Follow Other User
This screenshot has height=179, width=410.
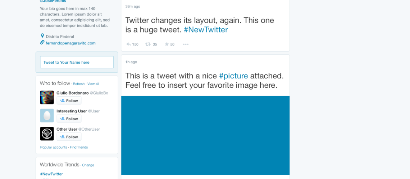[69, 137]
